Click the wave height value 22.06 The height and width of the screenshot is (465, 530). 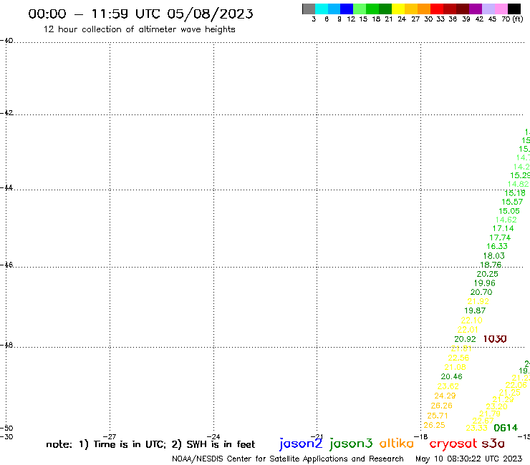[x=516, y=385]
